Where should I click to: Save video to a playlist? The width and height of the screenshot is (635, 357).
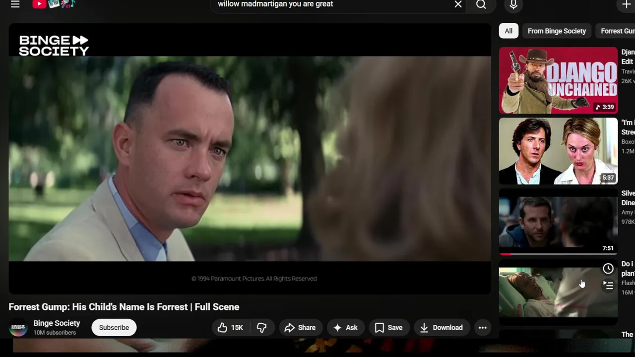tap(388, 327)
